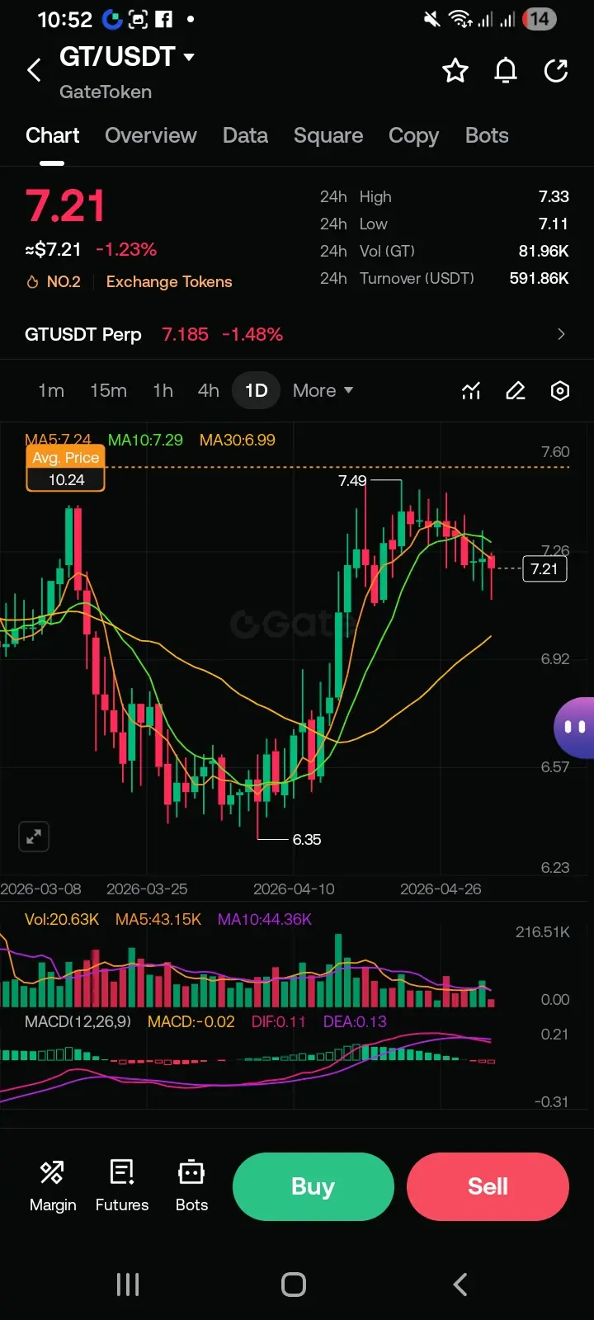Tap the 7.49 high price marker
Viewport: 594px width, 1320px height.
pos(352,480)
